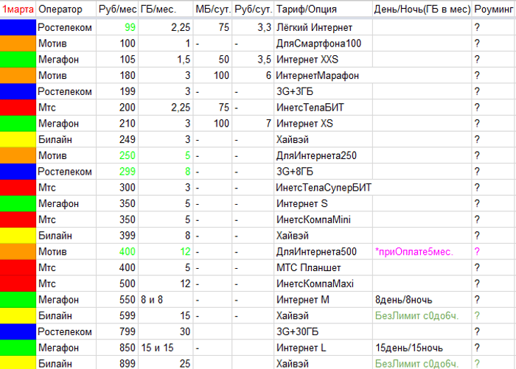Select the 'Роуминг' header cell
The image size is (516, 369).
(493, 10)
